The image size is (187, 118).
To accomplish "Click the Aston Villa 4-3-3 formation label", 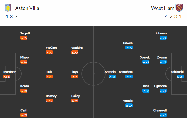I will coord(11,17).
